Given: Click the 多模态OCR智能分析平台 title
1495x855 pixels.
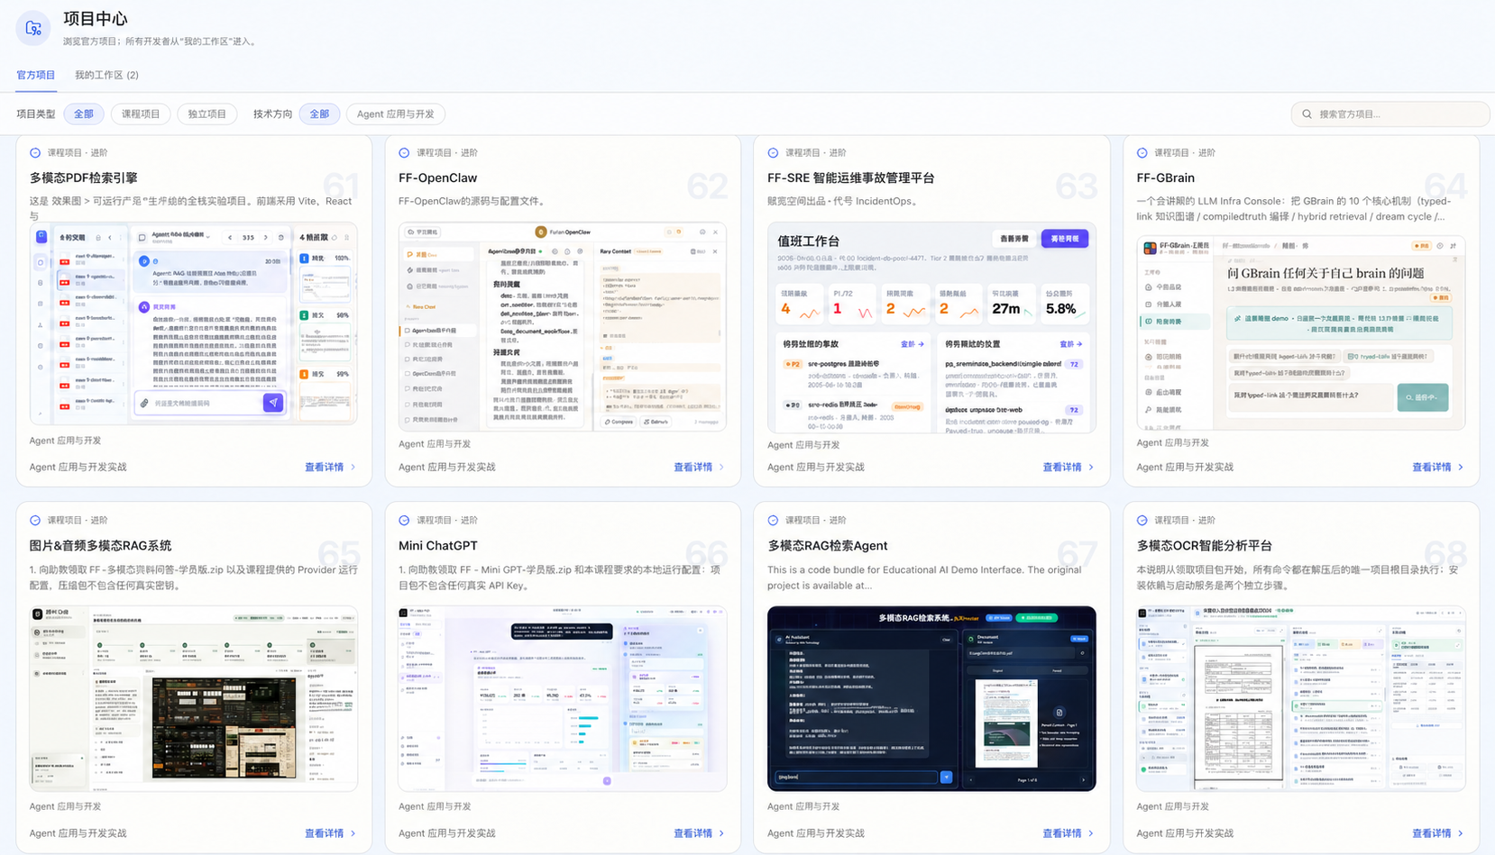Looking at the screenshot, I should click(x=1205, y=546).
